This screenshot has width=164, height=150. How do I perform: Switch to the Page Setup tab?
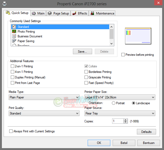(58, 13)
